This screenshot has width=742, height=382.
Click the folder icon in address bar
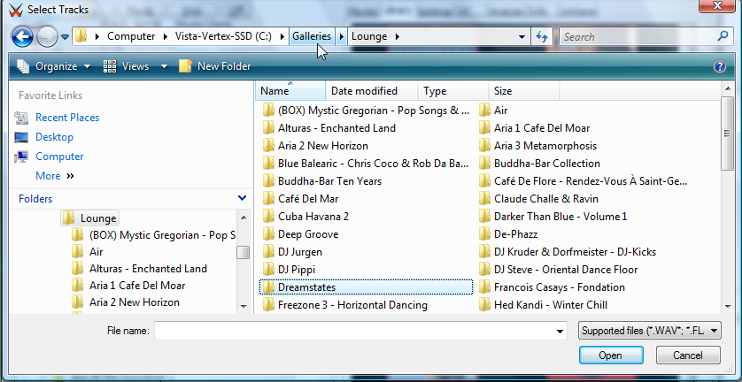(x=81, y=36)
